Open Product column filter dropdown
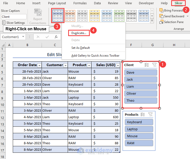This screenshot has width=190, height=159. (89, 65)
